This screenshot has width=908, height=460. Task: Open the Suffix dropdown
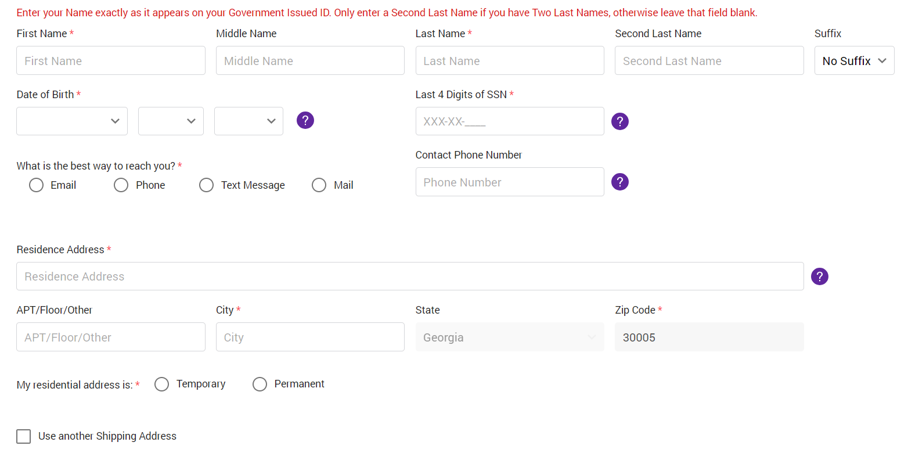point(854,60)
